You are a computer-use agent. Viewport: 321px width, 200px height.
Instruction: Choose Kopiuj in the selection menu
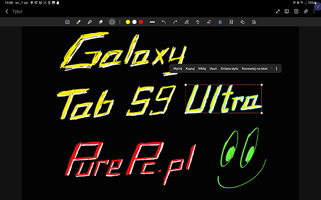(x=190, y=69)
